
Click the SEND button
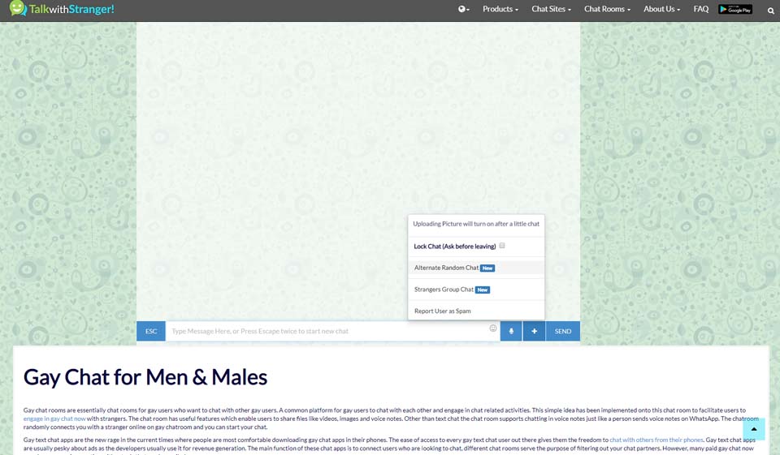tap(563, 331)
